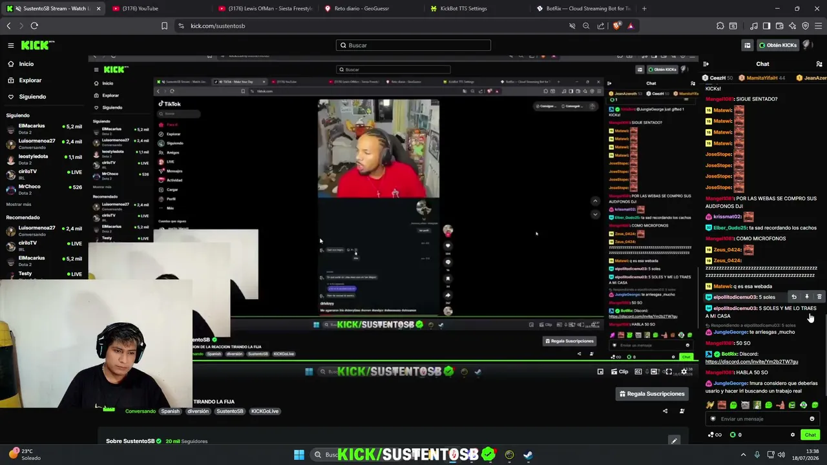
Task: Click the edit pencil in the Sobre section
Action: [674, 441]
